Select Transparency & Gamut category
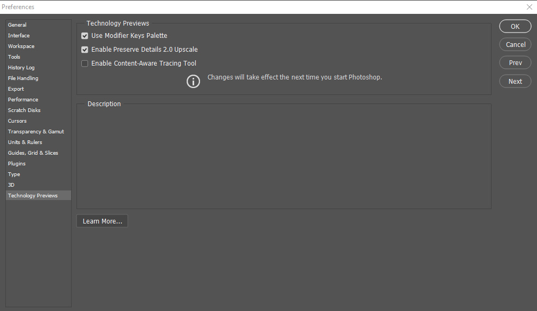The height and width of the screenshot is (311, 537). 36,132
